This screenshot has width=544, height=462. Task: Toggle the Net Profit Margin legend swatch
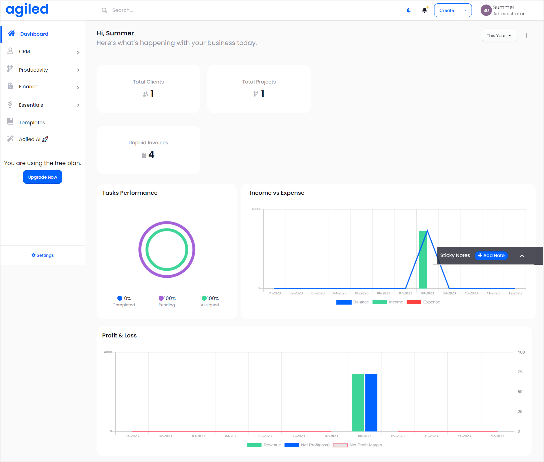point(340,445)
